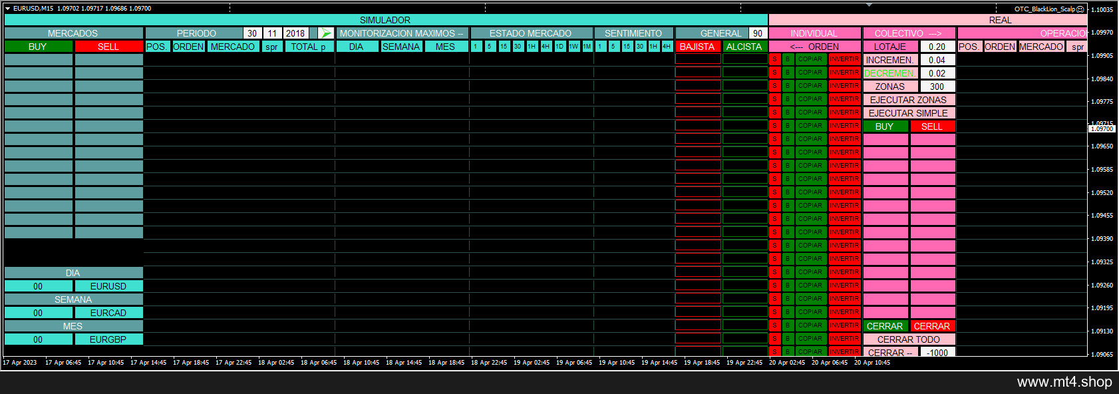Click the COLECTIVO green BUY button

coord(885,126)
